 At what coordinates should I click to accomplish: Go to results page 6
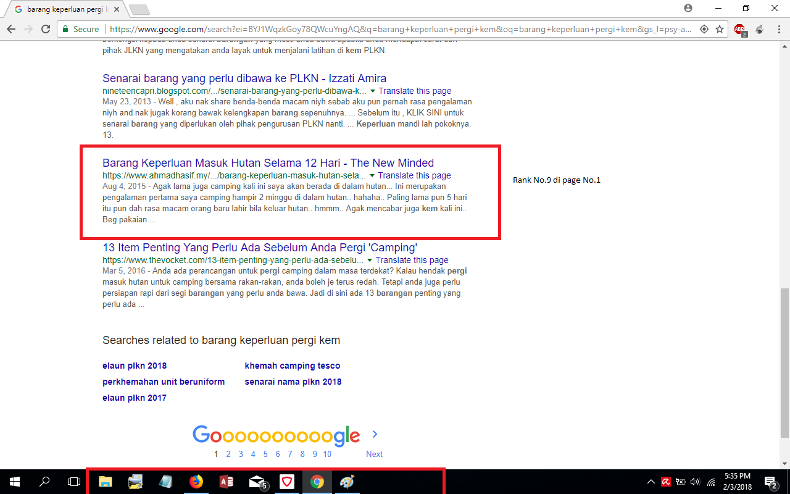tap(278, 454)
